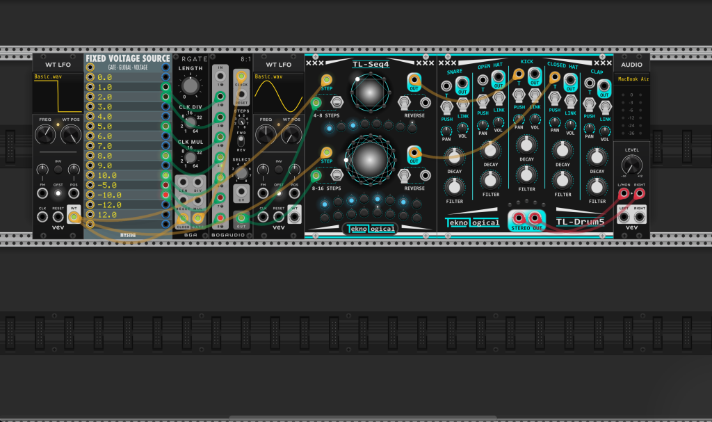
Task: Flip the Clap LINK switch
Action: click(x=605, y=108)
